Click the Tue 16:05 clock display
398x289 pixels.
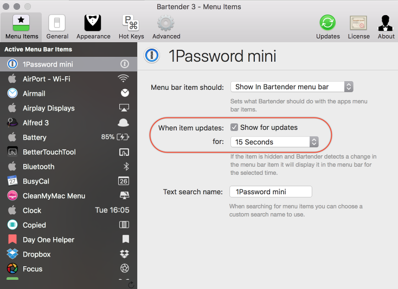click(112, 210)
